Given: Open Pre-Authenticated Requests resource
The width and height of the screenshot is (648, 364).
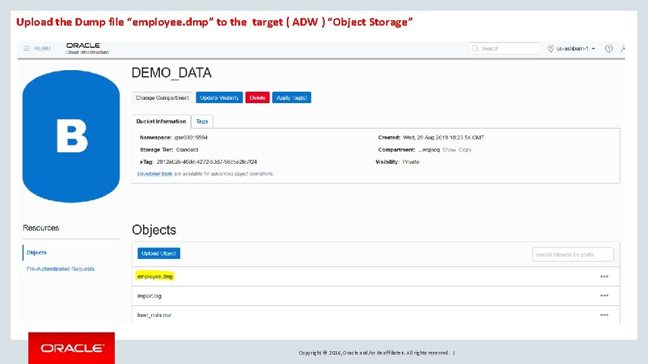Looking at the screenshot, I should (x=60, y=269).
